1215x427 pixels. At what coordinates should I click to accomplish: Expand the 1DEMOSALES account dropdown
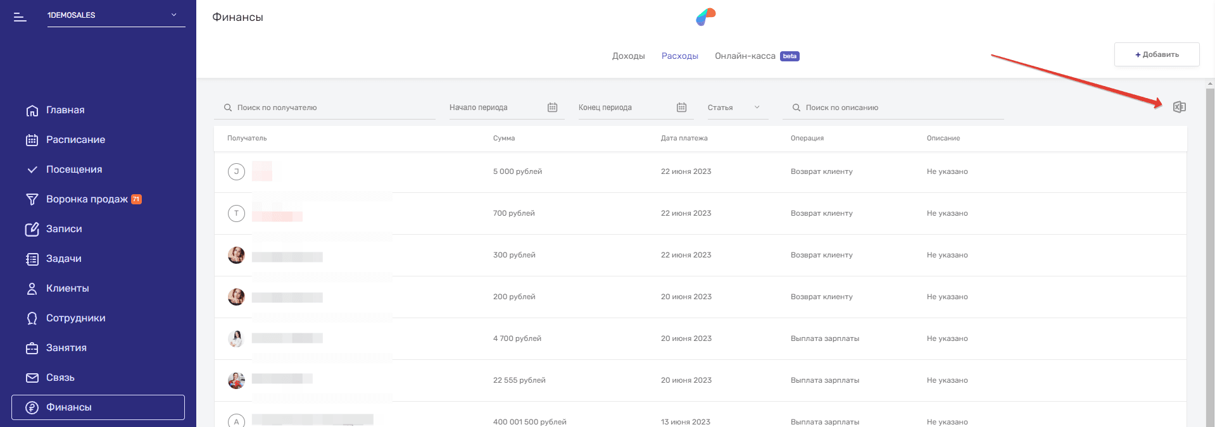pos(173,15)
